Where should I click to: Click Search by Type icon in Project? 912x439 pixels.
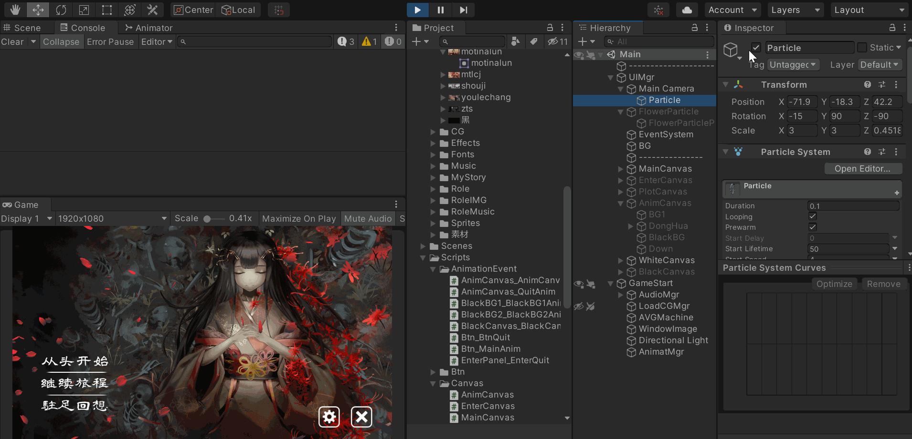tap(515, 41)
